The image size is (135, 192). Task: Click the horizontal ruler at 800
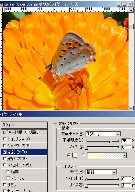tap(73, 9)
